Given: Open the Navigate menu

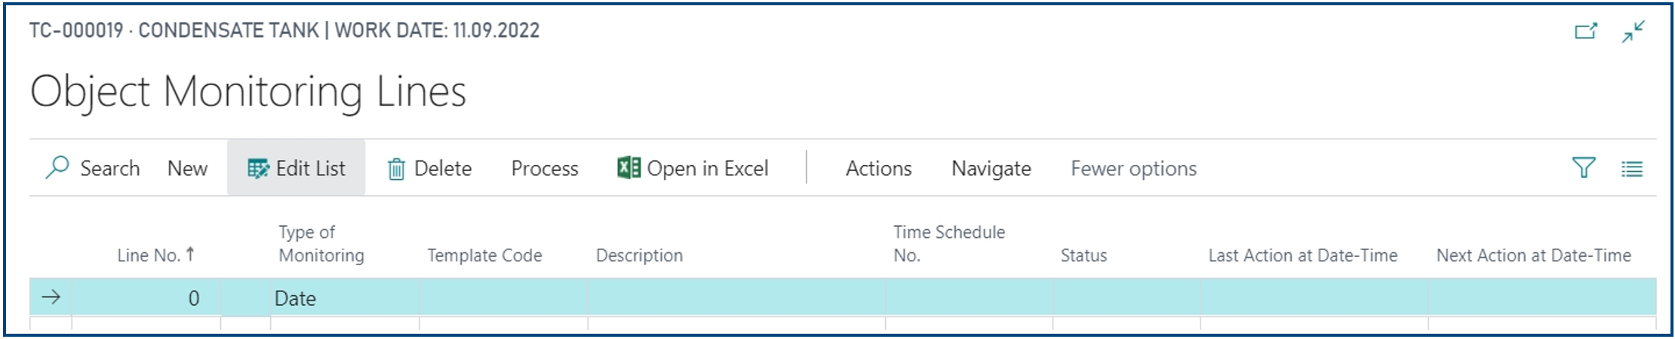Looking at the screenshot, I should (x=991, y=169).
